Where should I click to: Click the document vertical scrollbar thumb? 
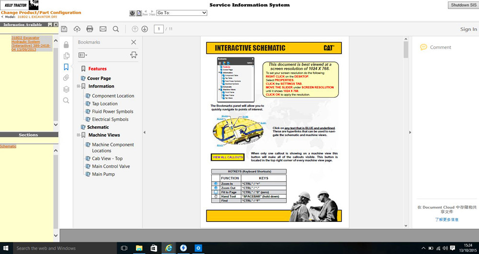pyautogui.click(x=406, y=50)
